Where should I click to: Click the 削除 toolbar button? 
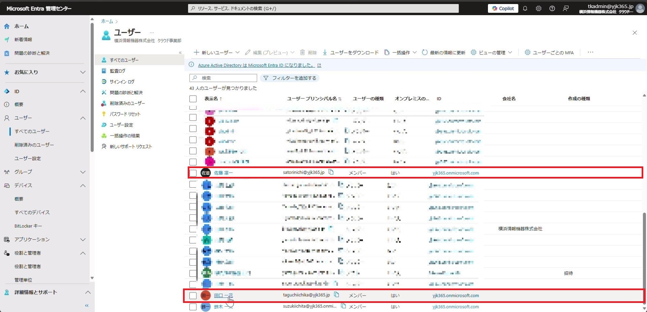(308, 52)
